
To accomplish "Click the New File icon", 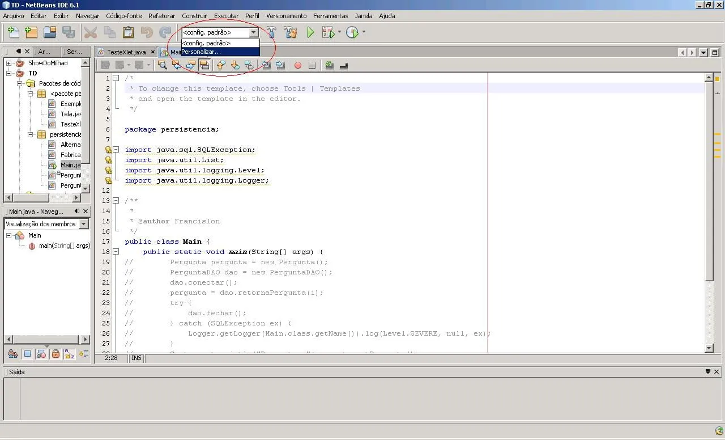I will point(12,32).
